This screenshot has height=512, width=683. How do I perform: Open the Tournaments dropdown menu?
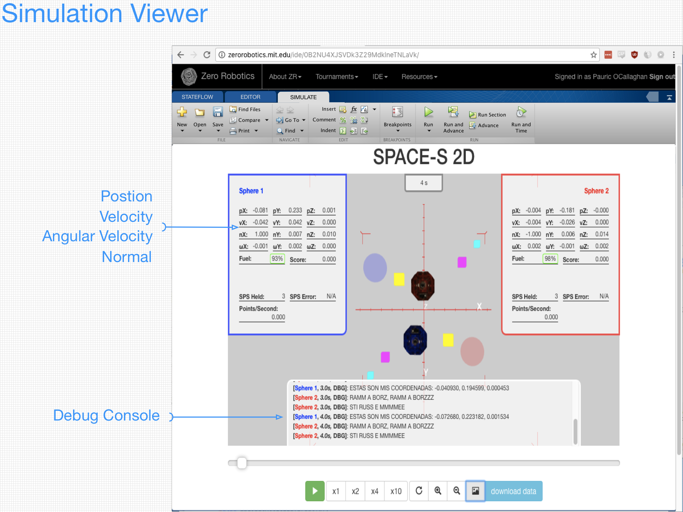coord(336,77)
